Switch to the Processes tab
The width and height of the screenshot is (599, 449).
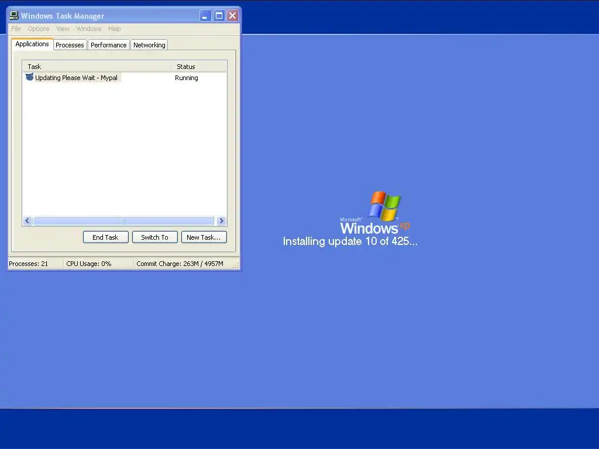[x=70, y=45]
